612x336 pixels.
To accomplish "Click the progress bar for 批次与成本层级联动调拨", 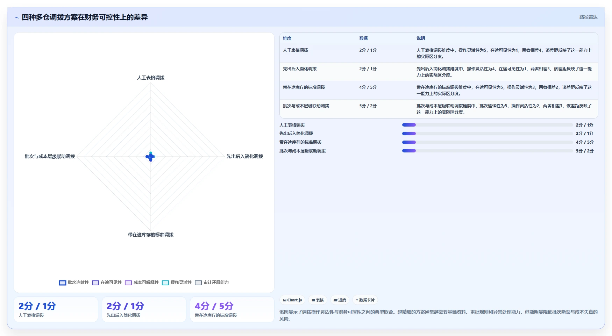I will pos(488,151).
